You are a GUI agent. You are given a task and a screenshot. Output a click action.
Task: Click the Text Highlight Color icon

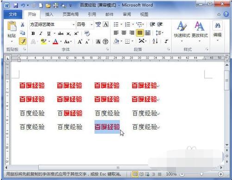click(x=44, y=41)
